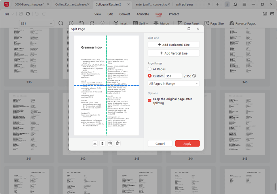Screen dimensions: 277x194
Task: Rotate pages counterclockwise icon
Action: (82, 23)
